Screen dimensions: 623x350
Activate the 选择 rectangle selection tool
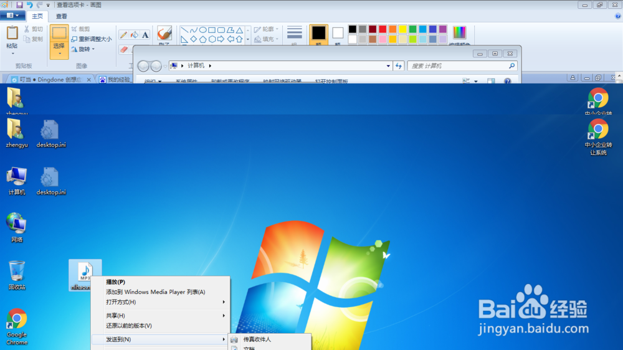click(59, 33)
